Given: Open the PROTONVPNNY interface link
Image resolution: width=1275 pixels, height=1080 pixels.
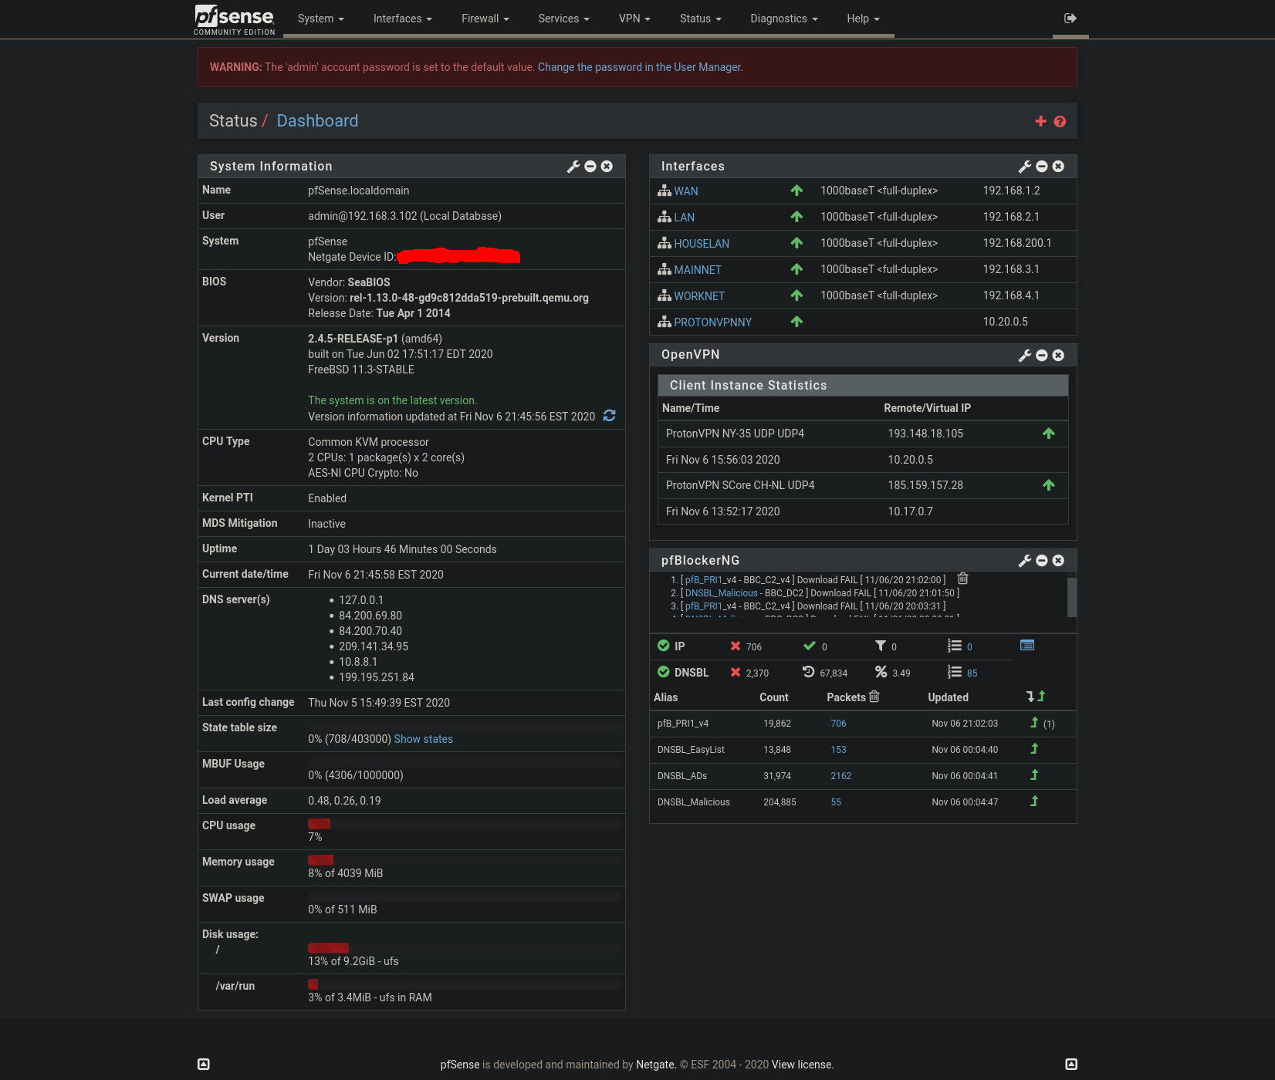Looking at the screenshot, I should pyautogui.click(x=713, y=322).
